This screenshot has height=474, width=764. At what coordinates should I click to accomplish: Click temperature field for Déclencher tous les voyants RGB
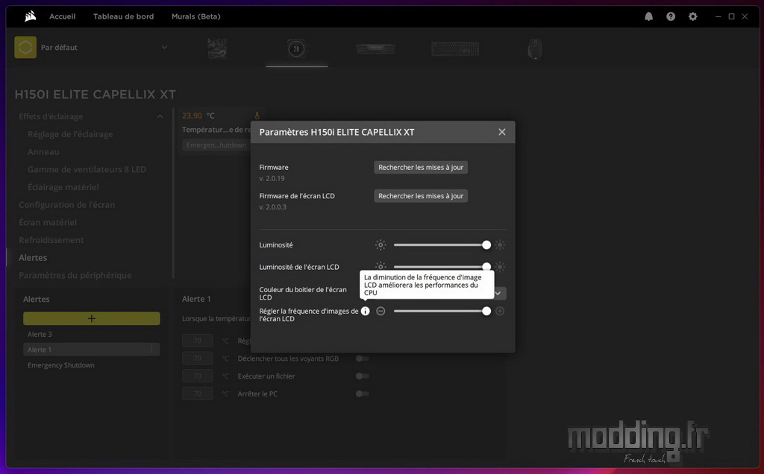(x=197, y=358)
